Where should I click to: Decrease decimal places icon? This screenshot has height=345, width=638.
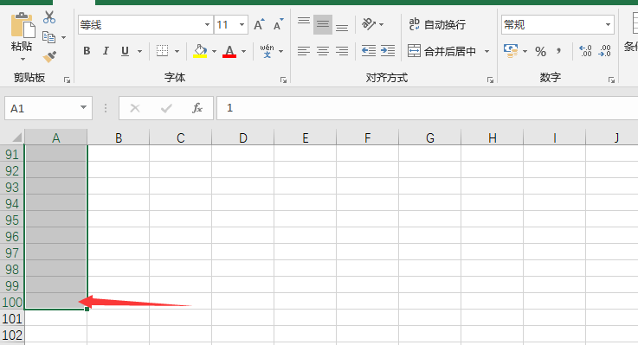(604, 51)
